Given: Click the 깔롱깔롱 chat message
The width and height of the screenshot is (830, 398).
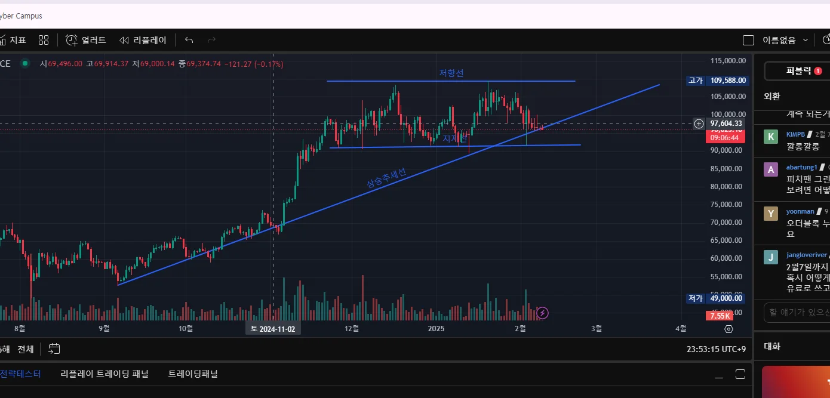Looking at the screenshot, I should (x=803, y=146).
